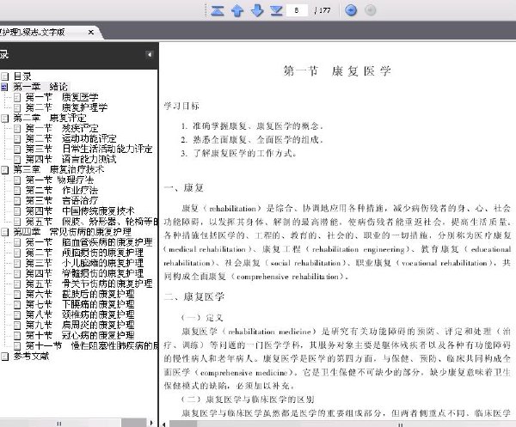Click subsection (二) 康复医学与临床医学的区别
516x427 pixels.
click(x=248, y=400)
